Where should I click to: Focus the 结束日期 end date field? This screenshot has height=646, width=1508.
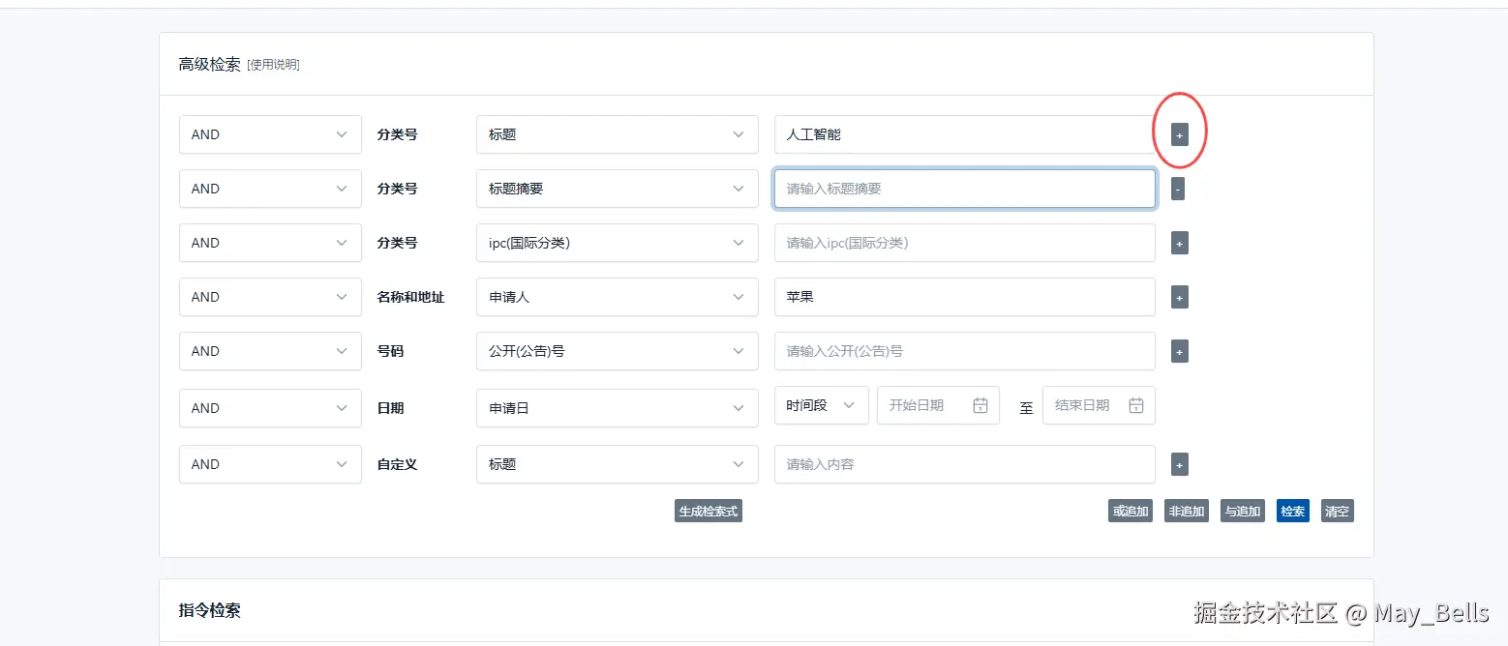tap(1099, 405)
